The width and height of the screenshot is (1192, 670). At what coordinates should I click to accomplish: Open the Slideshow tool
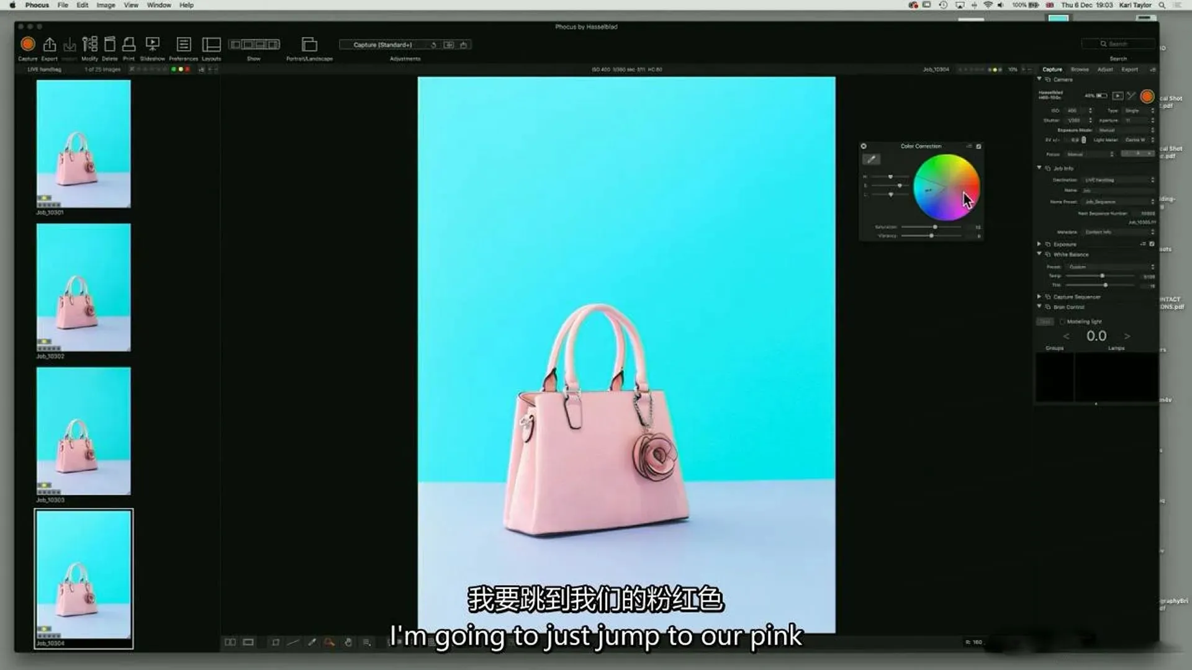152,45
